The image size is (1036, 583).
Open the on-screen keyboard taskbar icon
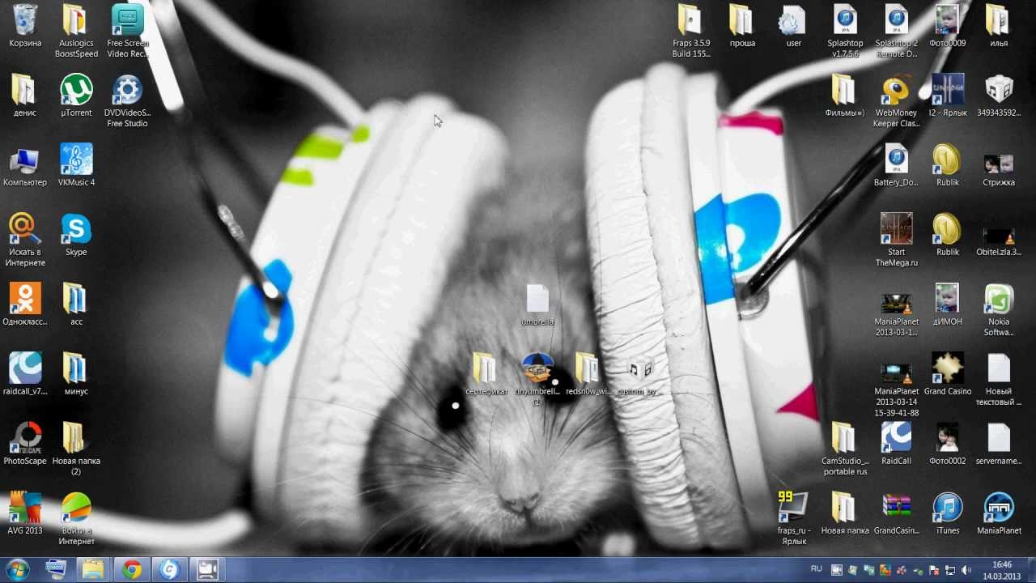[x=56, y=570]
